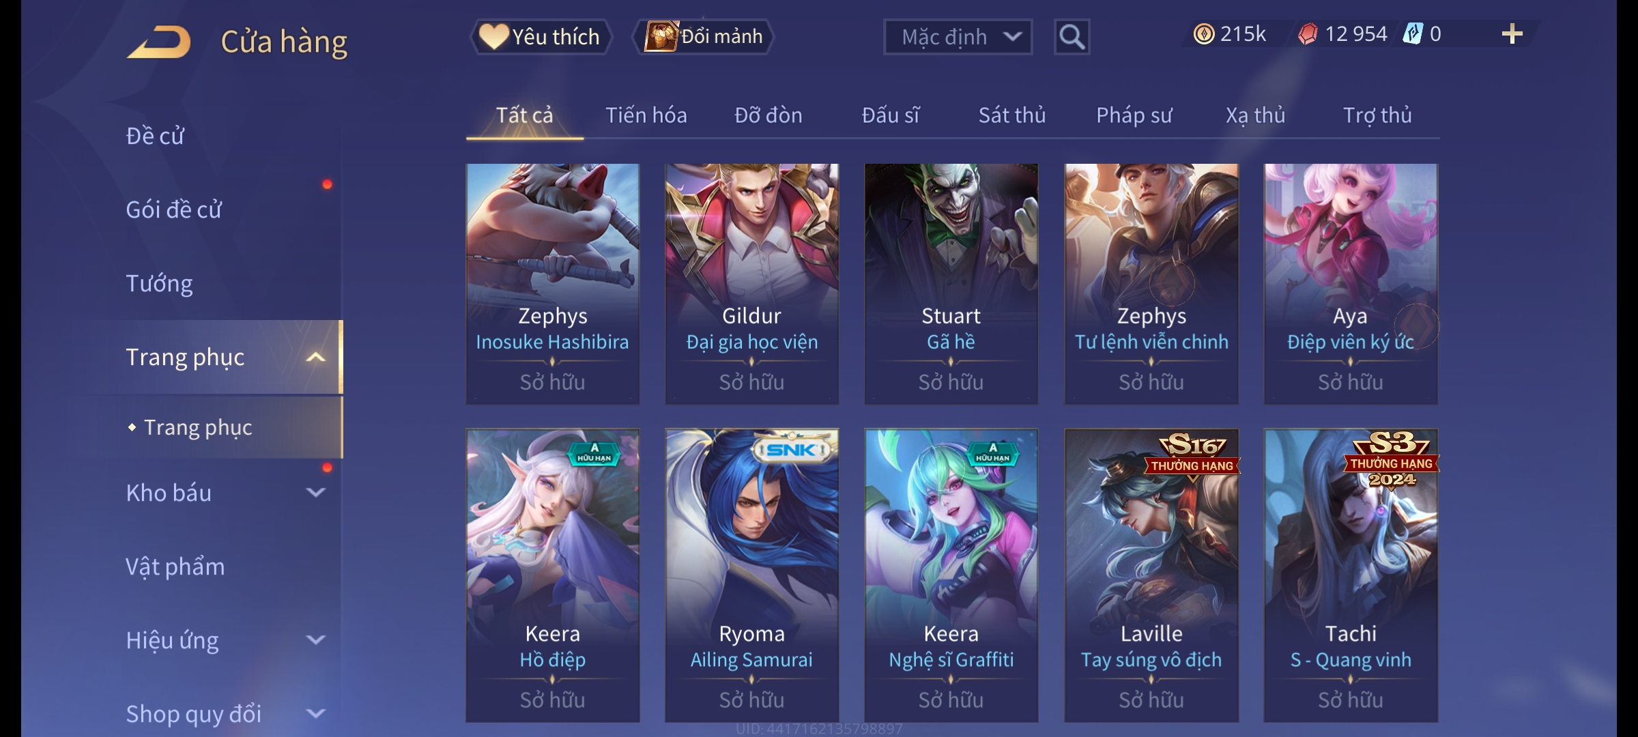Select the Tiến hóa tab
The width and height of the screenshot is (1638, 737).
point(646,115)
